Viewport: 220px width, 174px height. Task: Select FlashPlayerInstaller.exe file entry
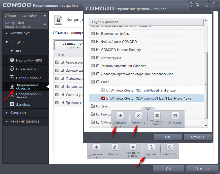coord(141,90)
